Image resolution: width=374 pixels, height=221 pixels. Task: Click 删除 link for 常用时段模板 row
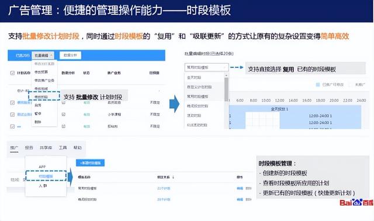[x=248, y=188]
